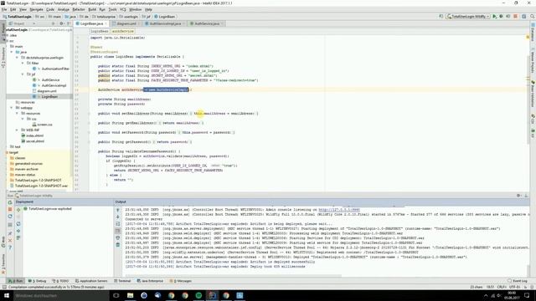Collapse the WEB-INF folder in the project tree
Image resolution: width=536 pixels, height=301 pixels.
tap(18, 130)
